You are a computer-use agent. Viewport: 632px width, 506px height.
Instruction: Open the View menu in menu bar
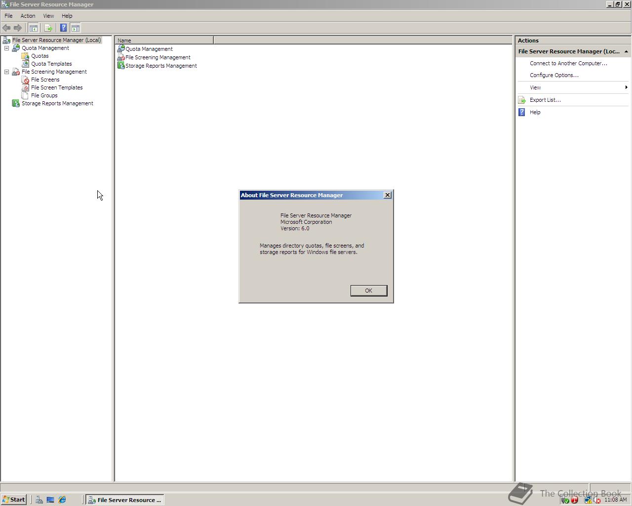pyautogui.click(x=48, y=16)
